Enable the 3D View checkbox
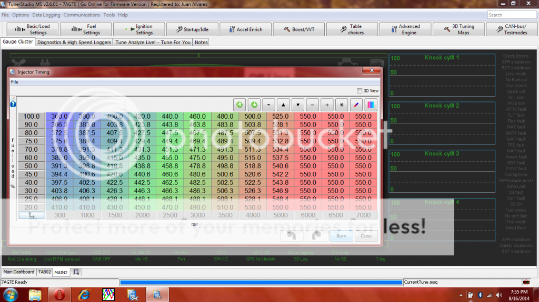 point(360,90)
